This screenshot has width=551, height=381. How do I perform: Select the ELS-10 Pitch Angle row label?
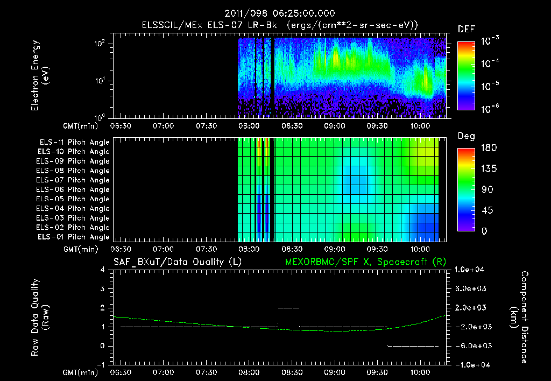coord(74,152)
